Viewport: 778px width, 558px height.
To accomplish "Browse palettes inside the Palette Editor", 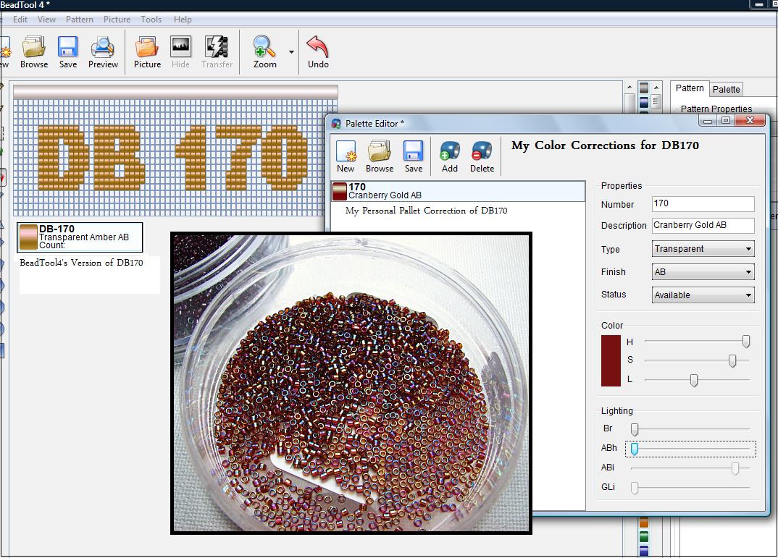I will pos(379,156).
